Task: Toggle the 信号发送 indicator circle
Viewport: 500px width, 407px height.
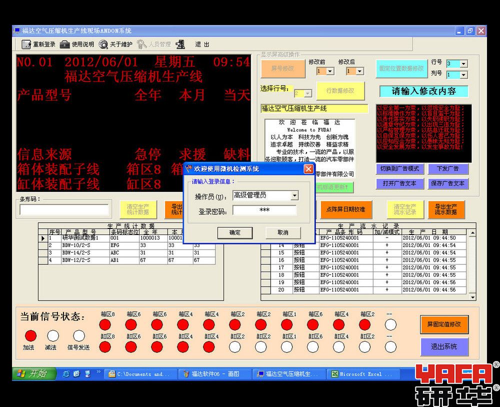Action: point(79,335)
